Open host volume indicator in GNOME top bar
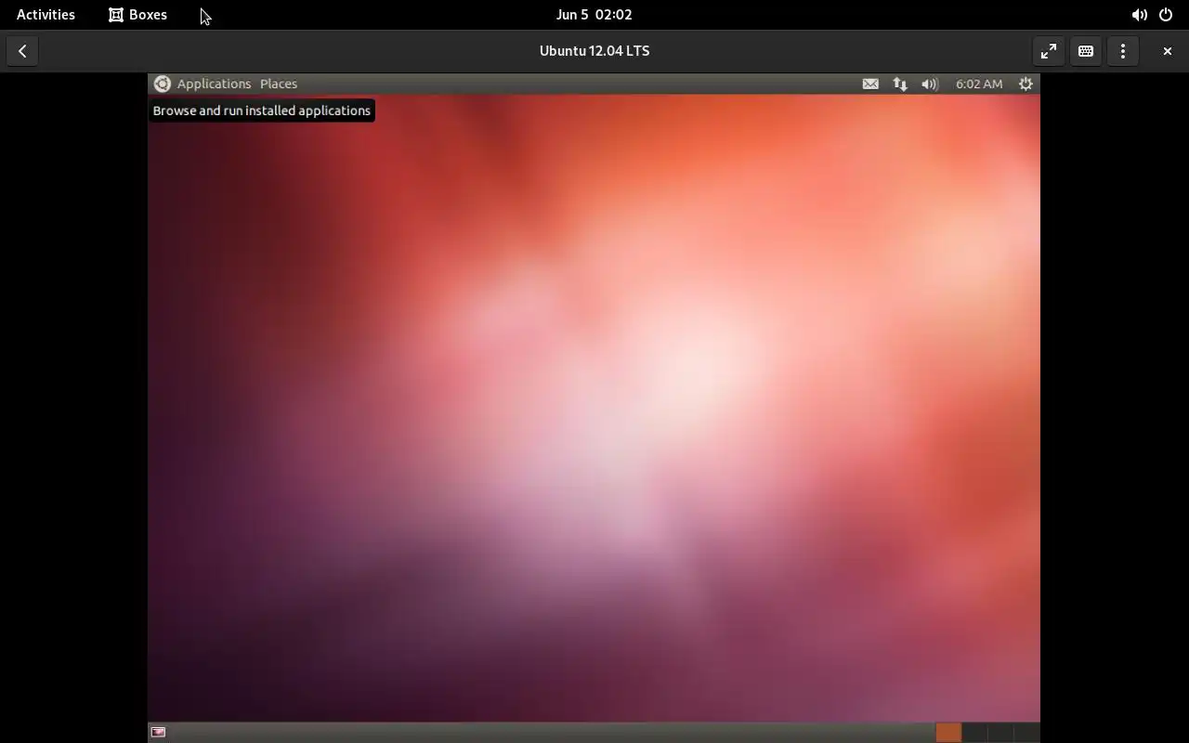The height and width of the screenshot is (743, 1189). (x=1139, y=15)
